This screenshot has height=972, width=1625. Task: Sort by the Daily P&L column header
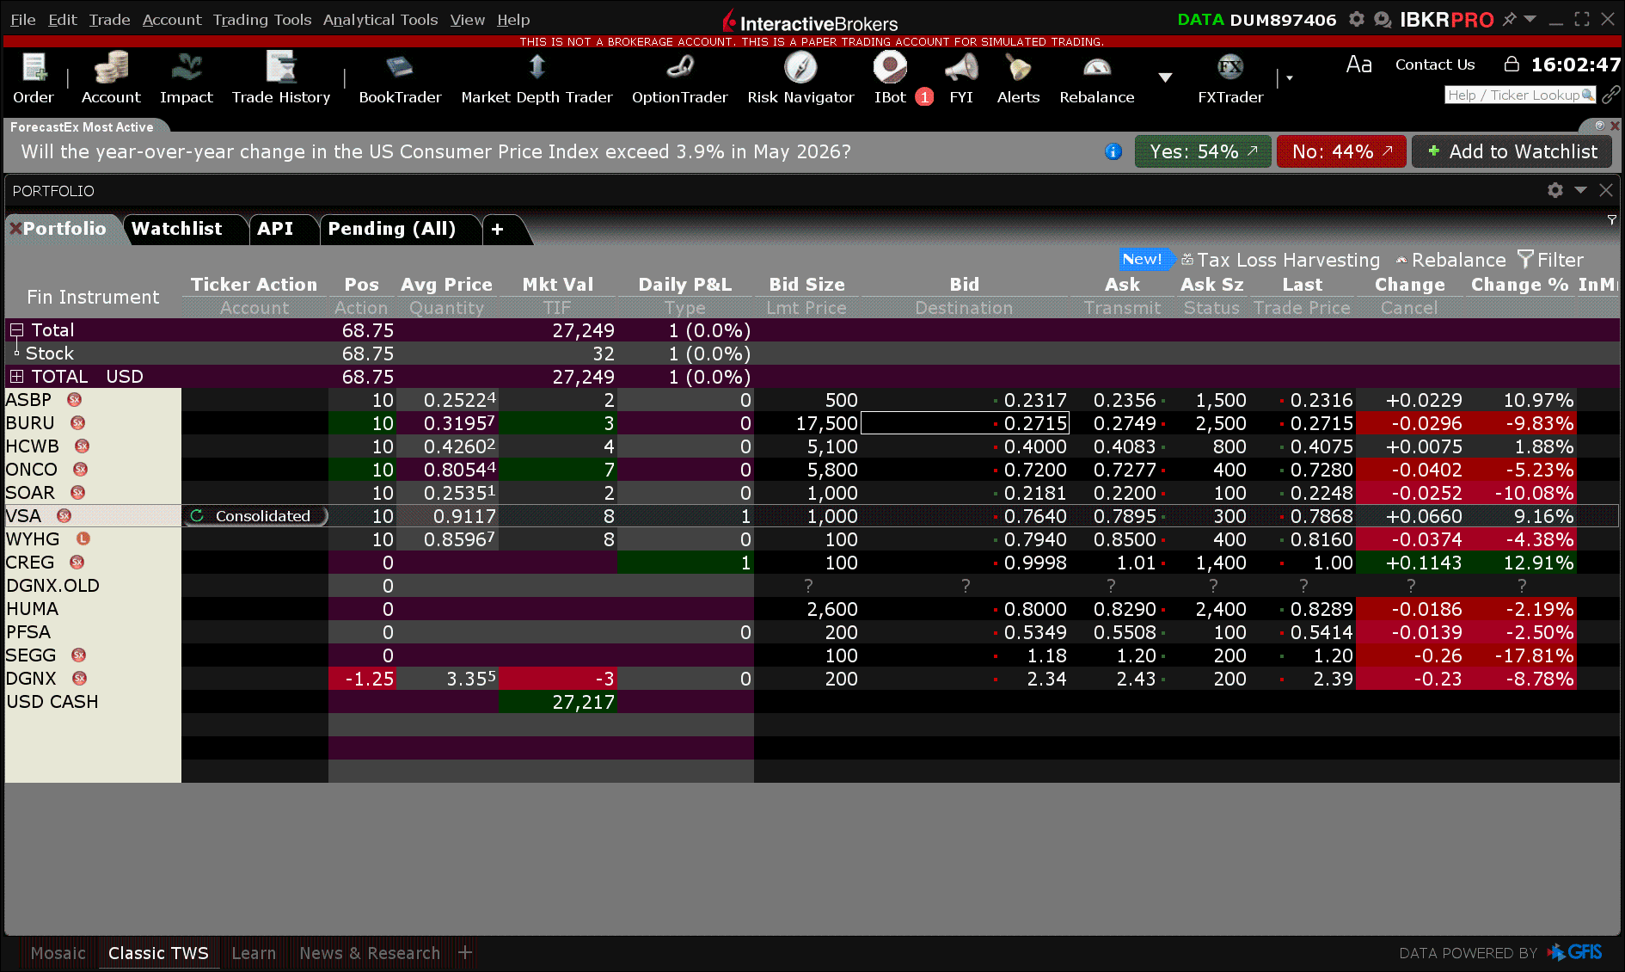click(685, 285)
